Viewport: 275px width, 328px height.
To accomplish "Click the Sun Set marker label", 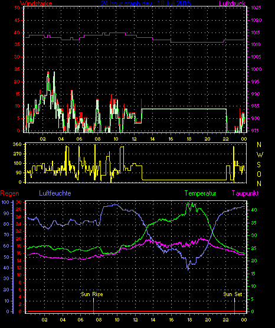I will tap(233, 294).
